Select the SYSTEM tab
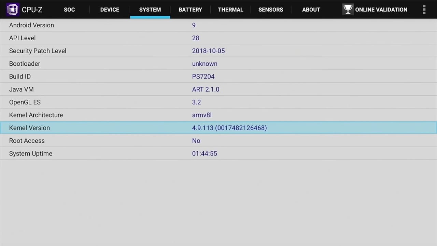437x246 pixels. click(x=150, y=10)
